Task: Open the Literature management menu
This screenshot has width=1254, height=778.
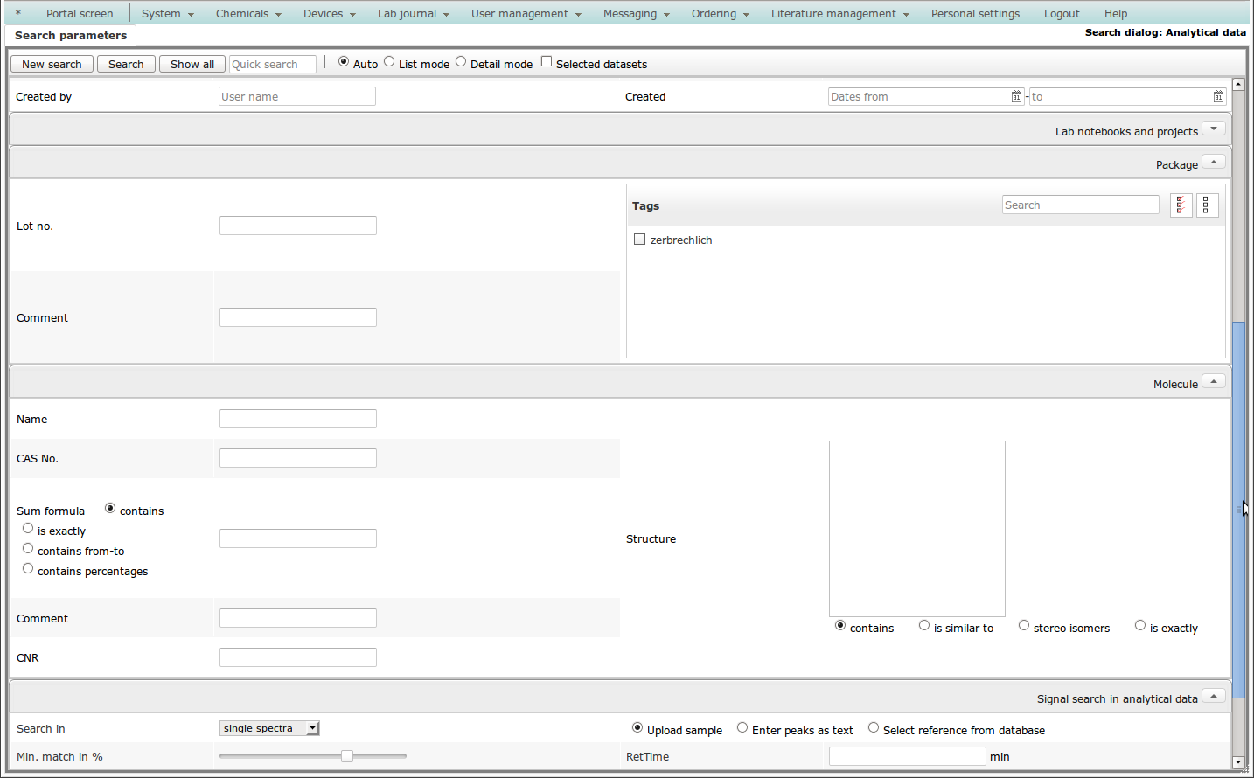Action: tap(839, 14)
